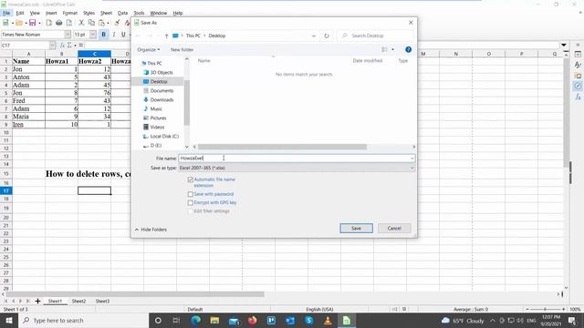This screenshot has height=328, width=584.
Task: Click the New folder button
Action: [x=182, y=49]
